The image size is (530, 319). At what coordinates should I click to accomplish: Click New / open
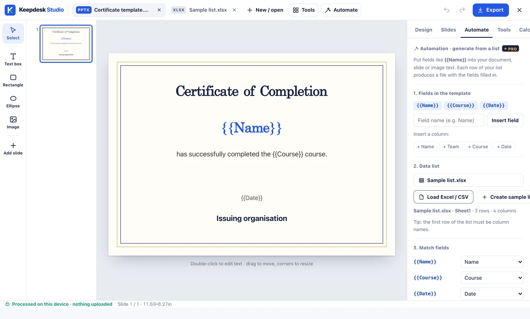click(265, 10)
